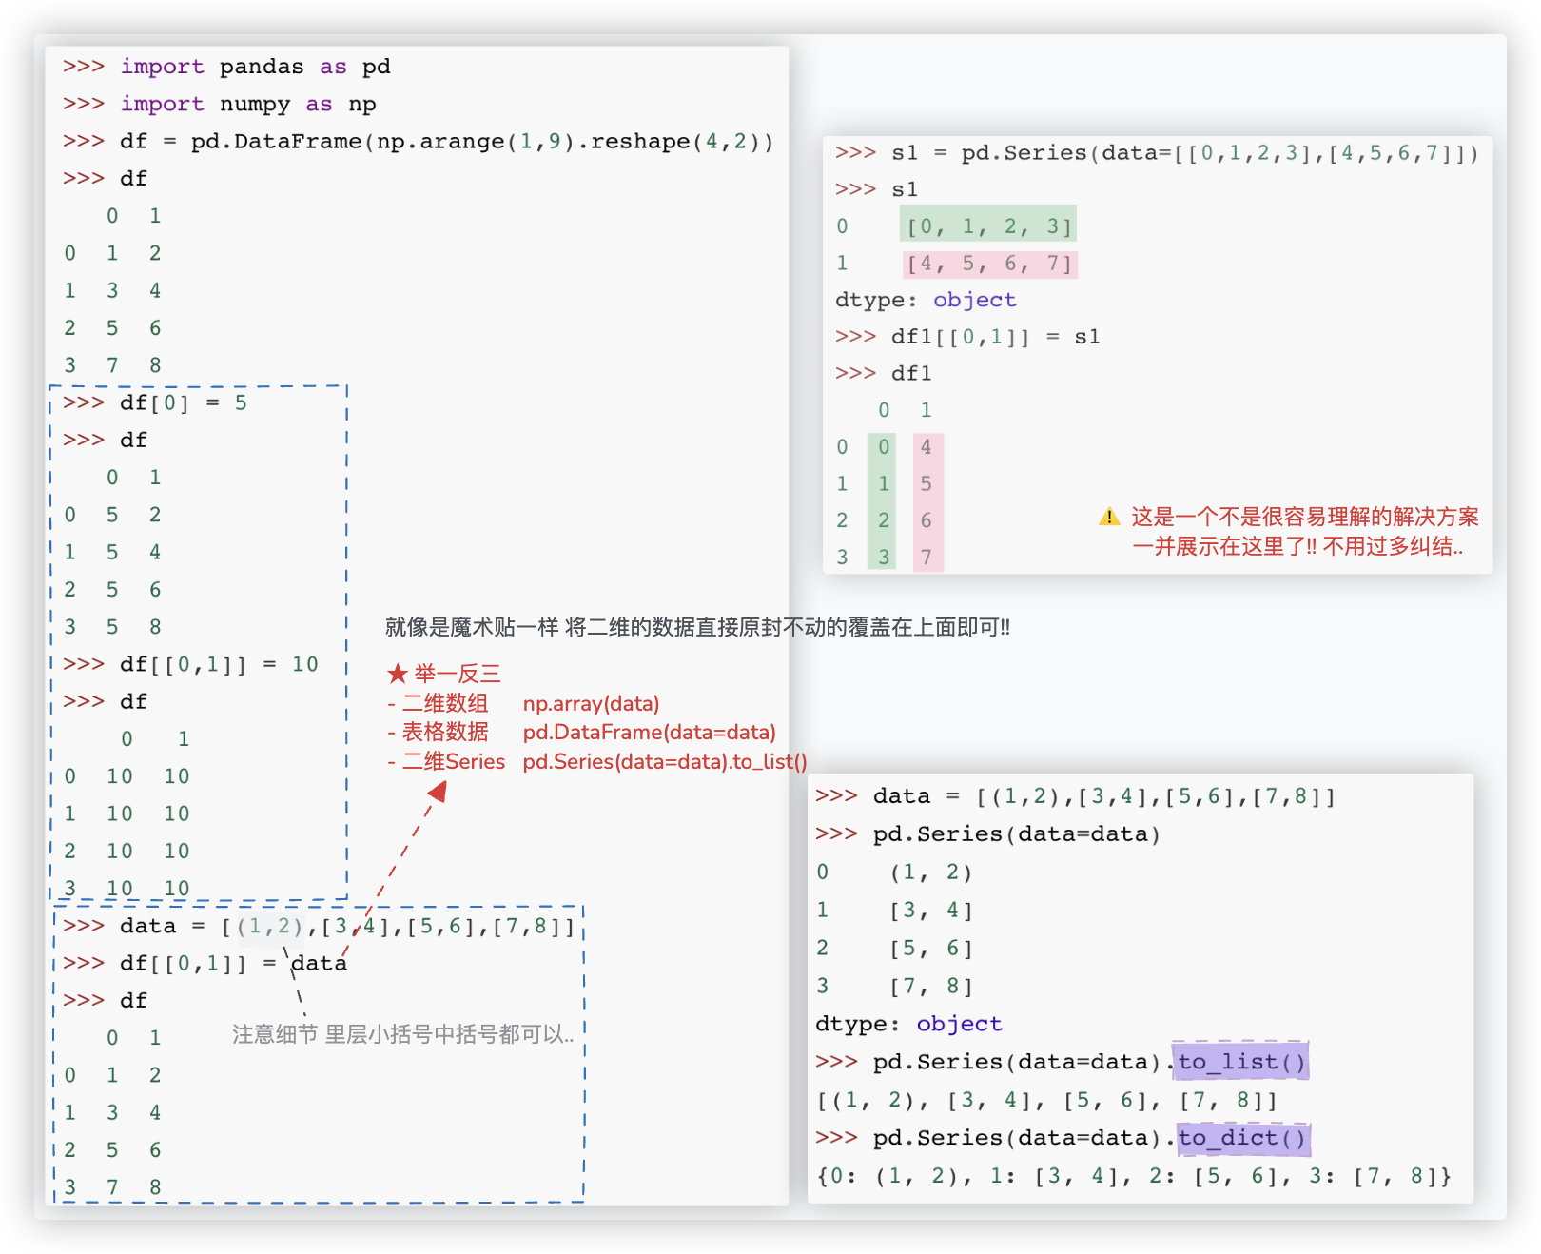Click the dictionary output line starting with {0:
This screenshot has height=1254, width=1541.
(1133, 1176)
